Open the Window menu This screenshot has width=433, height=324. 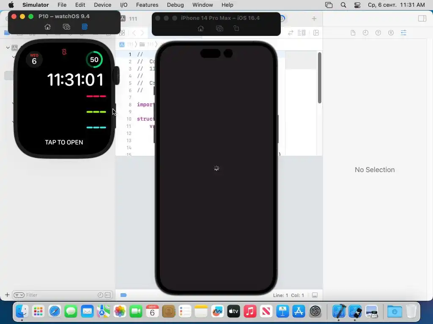(x=203, y=5)
